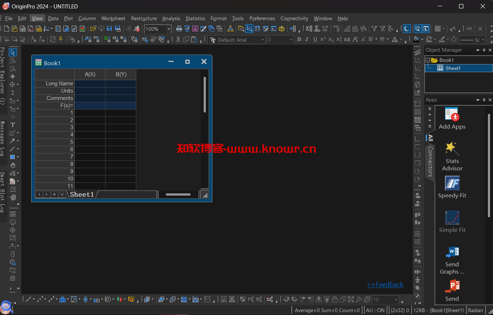Select the Pan hand tool
The width and height of the screenshot is (493, 315).
pos(12,165)
